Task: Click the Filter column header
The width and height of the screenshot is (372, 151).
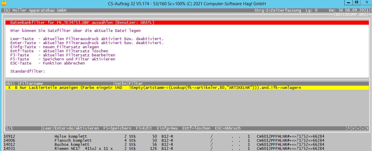Action: click(136, 83)
